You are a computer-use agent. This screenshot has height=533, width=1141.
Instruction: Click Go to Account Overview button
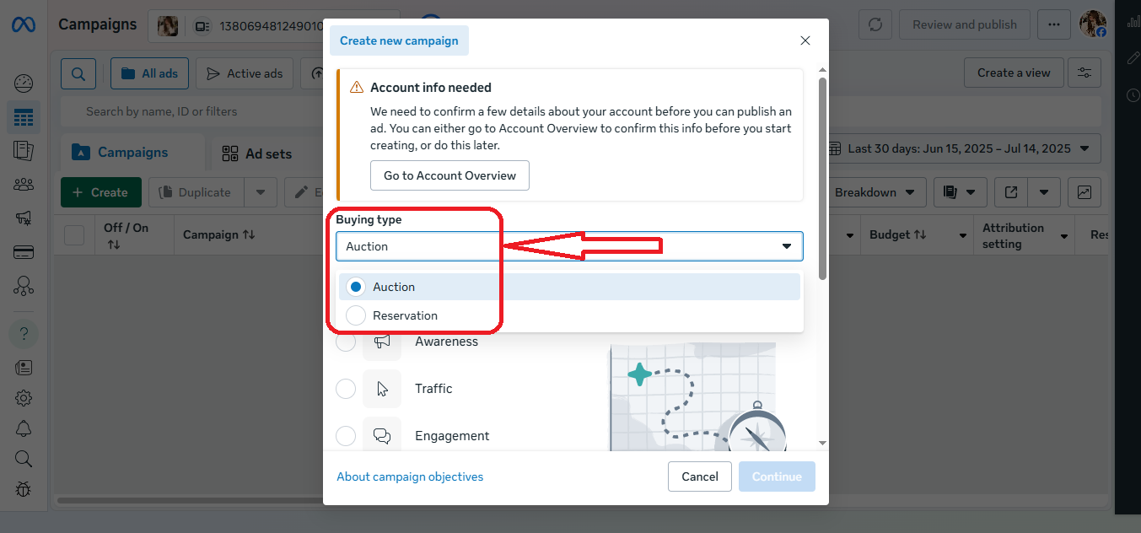point(449,175)
